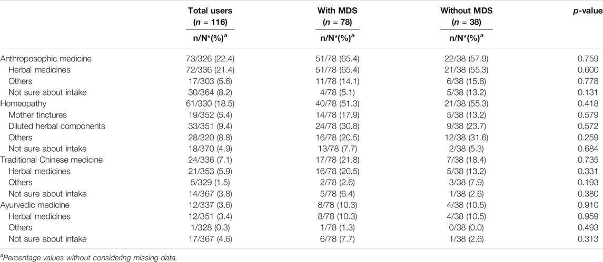Click the Without MDS column header
The width and height of the screenshot is (603, 262).
pyautogui.click(x=466, y=12)
